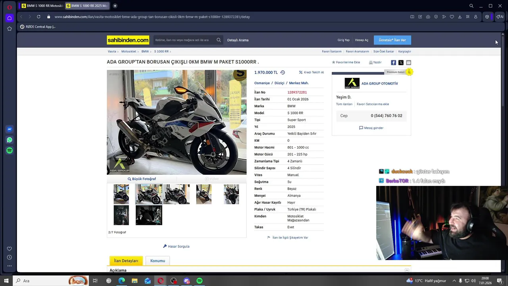Click the Osmaniye location link

click(262, 83)
